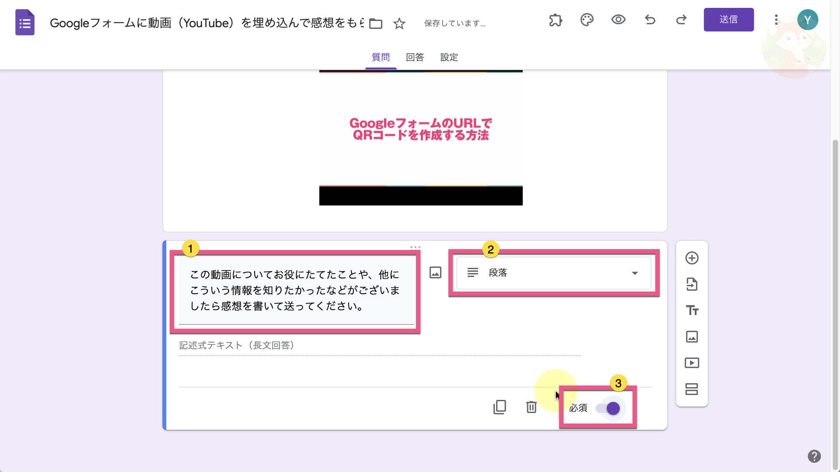This screenshot has width=840, height=472.
Task: Click the 保存しています... status text
Action: click(455, 24)
